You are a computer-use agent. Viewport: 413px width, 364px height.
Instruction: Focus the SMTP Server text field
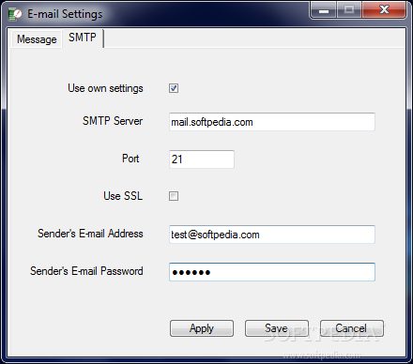coord(272,122)
